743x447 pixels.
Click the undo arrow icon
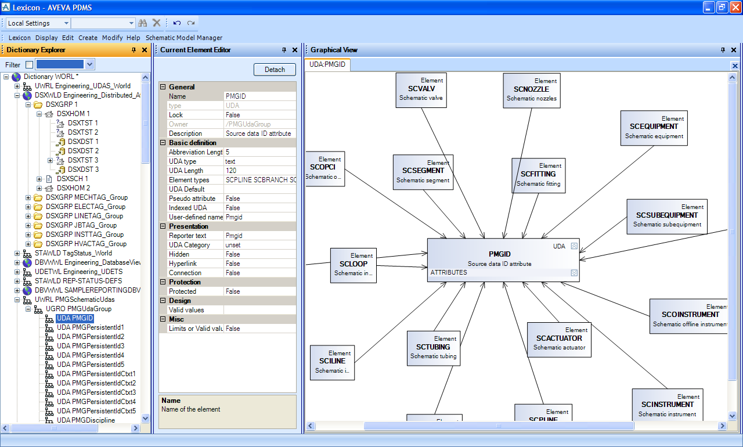(177, 23)
